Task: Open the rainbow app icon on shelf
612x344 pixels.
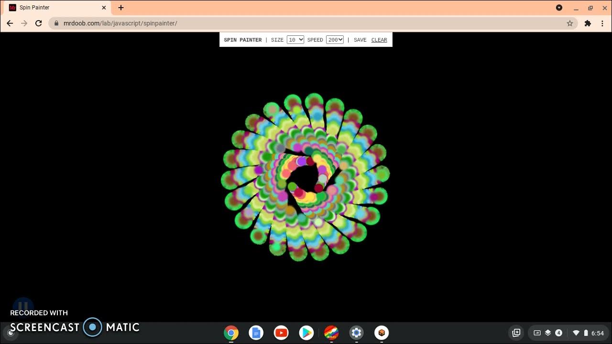Action: click(331, 333)
